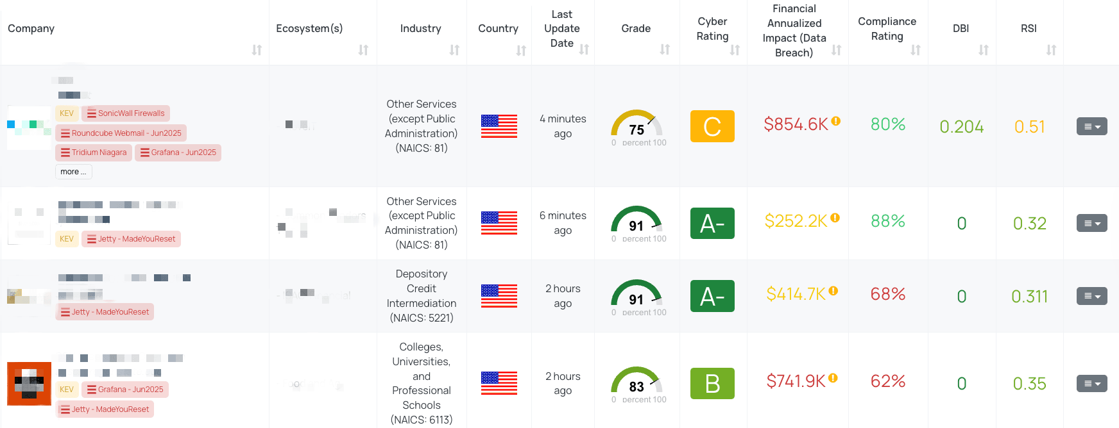1119x428 pixels.
Task: Open the actions dropdown for the second row
Action: 1091,223
